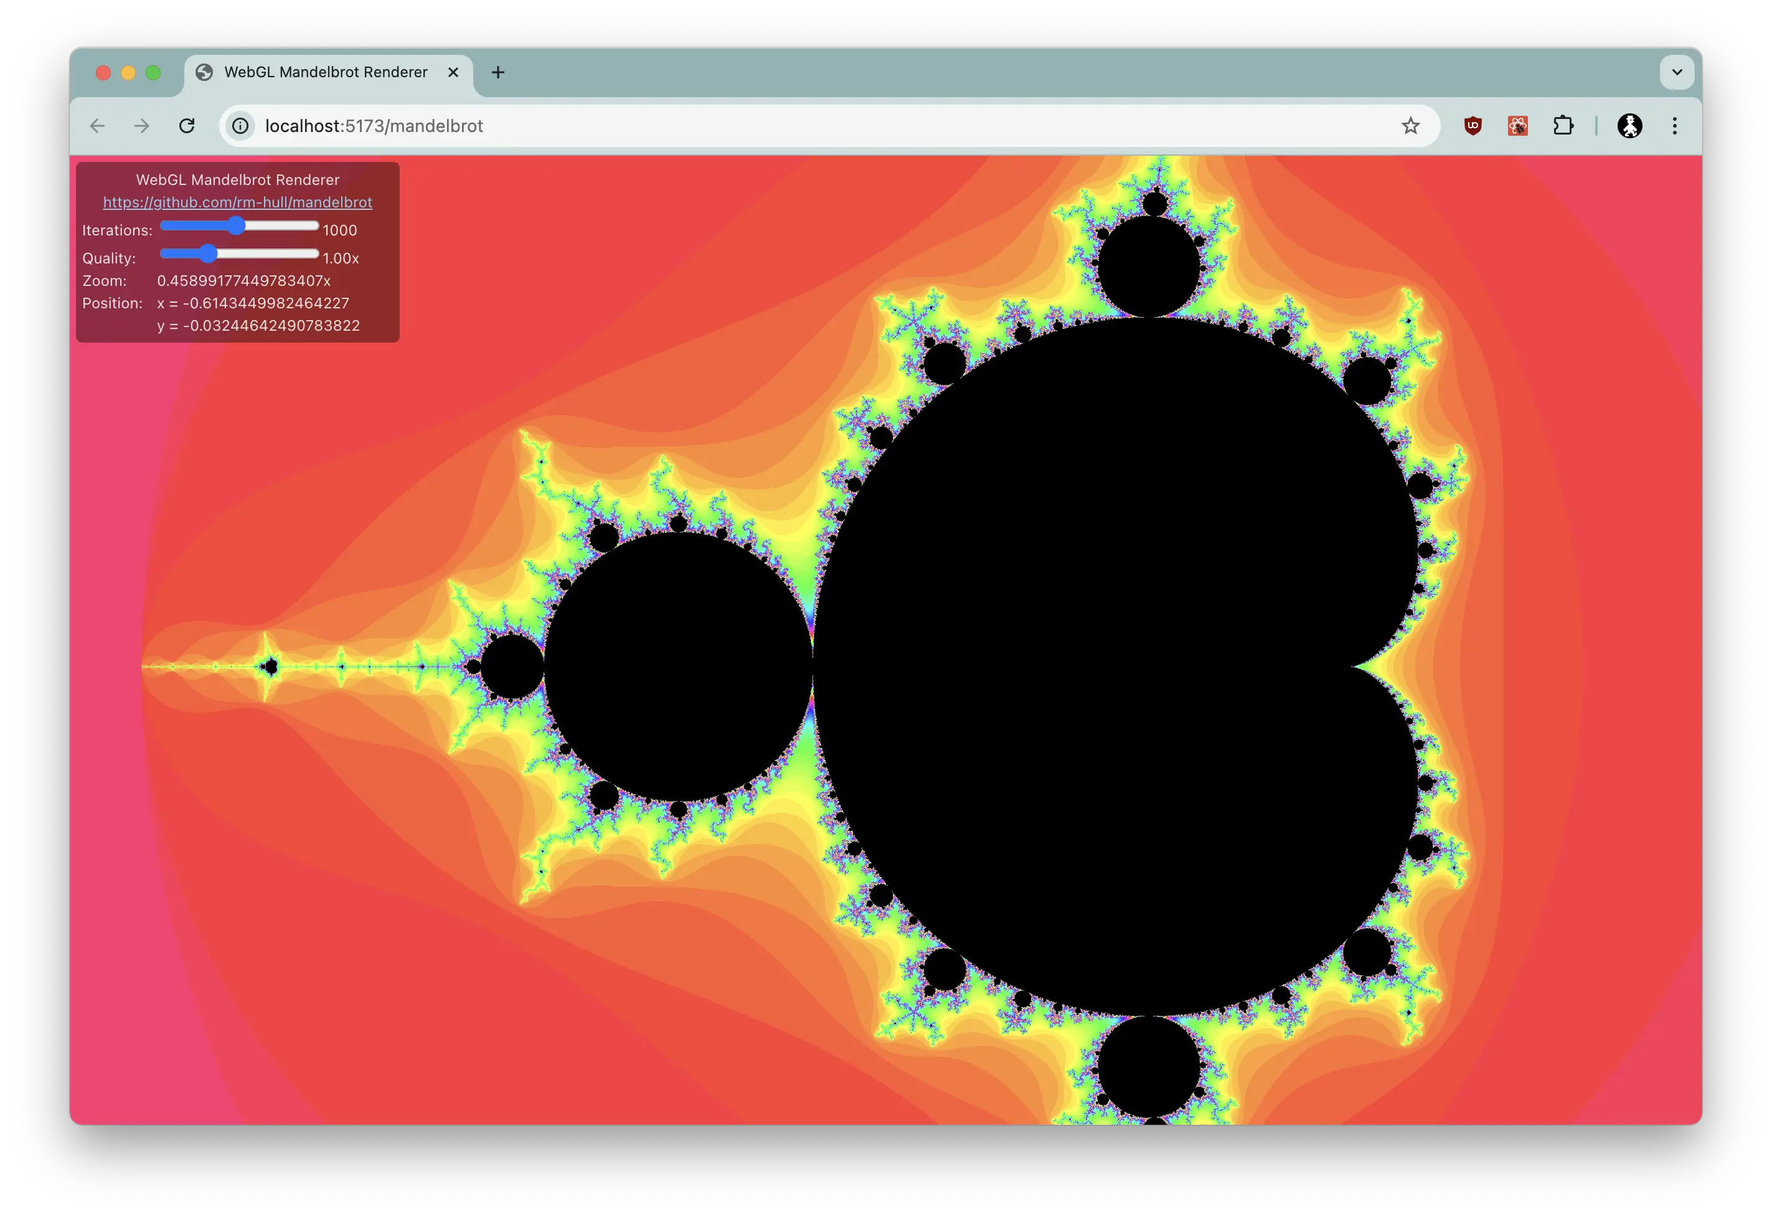The image size is (1772, 1217).
Task: Open a new browser tab
Action: pyautogui.click(x=498, y=72)
